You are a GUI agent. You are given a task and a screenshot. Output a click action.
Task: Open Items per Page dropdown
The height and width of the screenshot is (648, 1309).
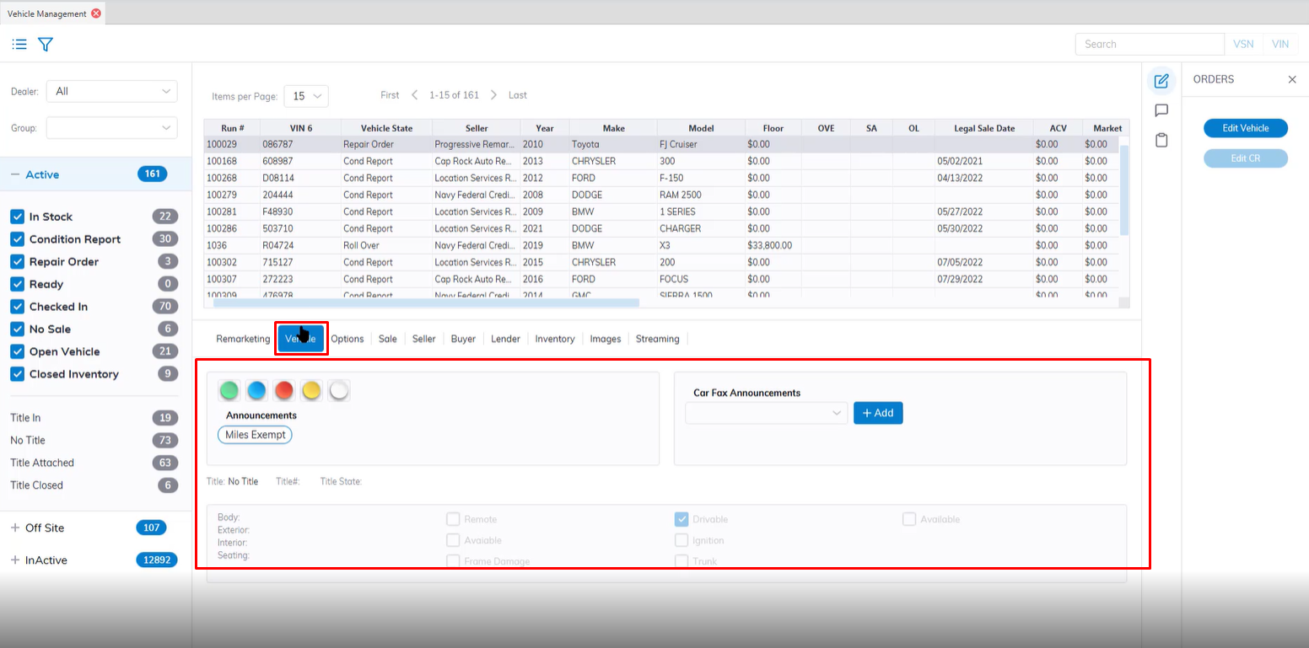(306, 96)
